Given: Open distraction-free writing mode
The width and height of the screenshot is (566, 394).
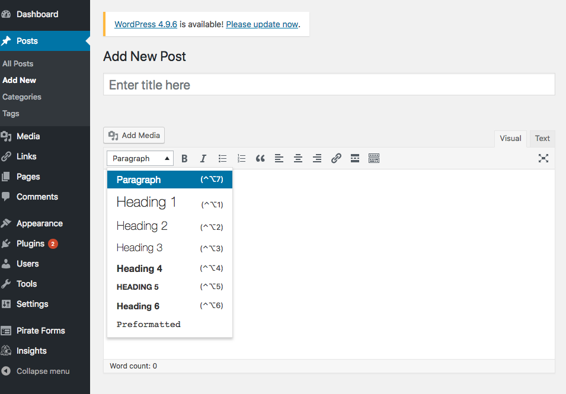Looking at the screenshot, I should [x=543, y=158].
